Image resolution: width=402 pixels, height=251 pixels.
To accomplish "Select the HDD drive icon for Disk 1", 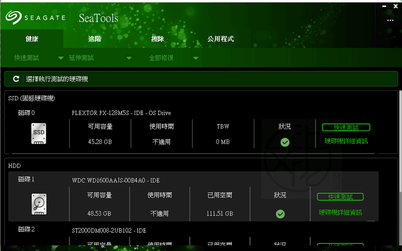I will pos(39,204).
